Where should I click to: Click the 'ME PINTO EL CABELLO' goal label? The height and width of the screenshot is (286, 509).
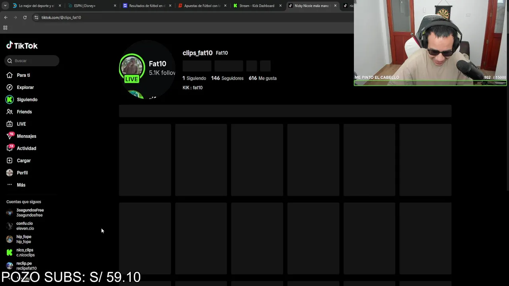coord(377,77)
